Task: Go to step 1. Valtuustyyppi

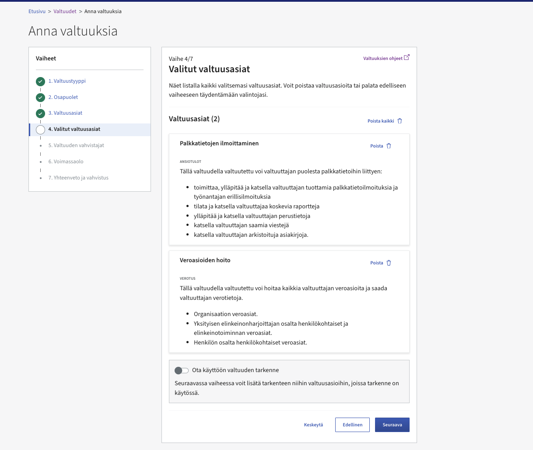Action: [67, 81]
